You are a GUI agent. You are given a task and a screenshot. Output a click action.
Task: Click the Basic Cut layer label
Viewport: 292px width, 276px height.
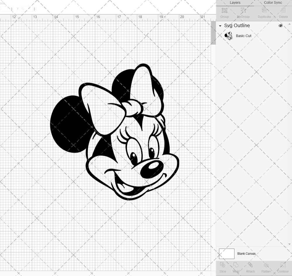click(x=244, y=36)
